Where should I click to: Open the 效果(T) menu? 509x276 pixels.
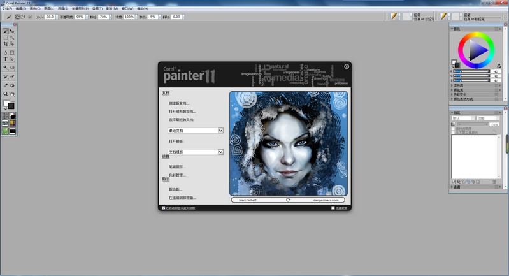click(98, 9)
